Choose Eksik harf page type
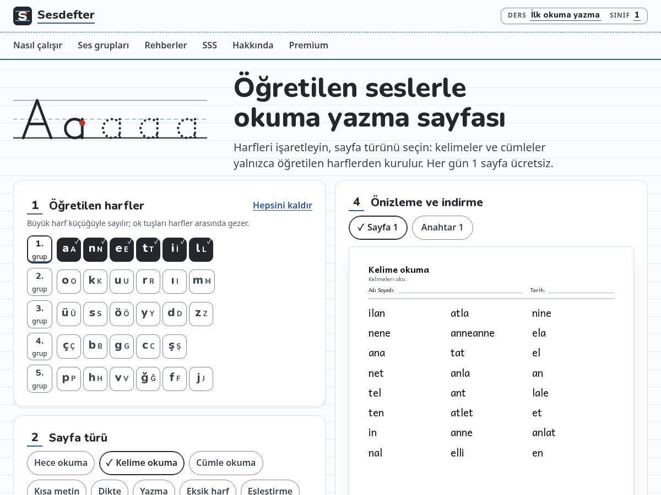The image size is (661, 495). 208,488
